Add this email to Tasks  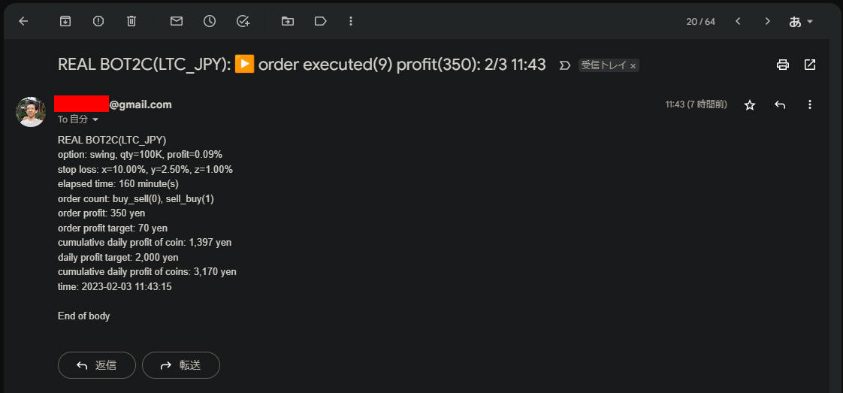[x=243, y=21]
